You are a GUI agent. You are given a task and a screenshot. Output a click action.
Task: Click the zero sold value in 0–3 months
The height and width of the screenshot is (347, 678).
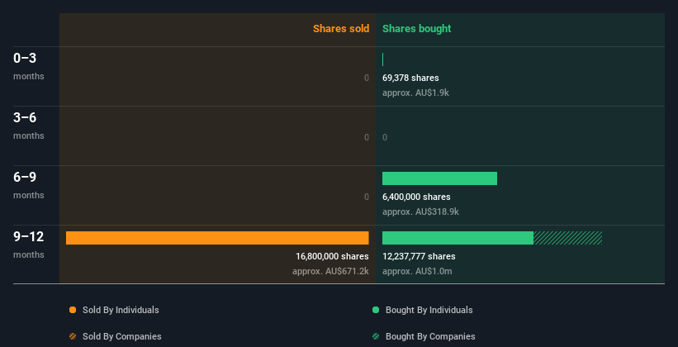click(367, 78)
